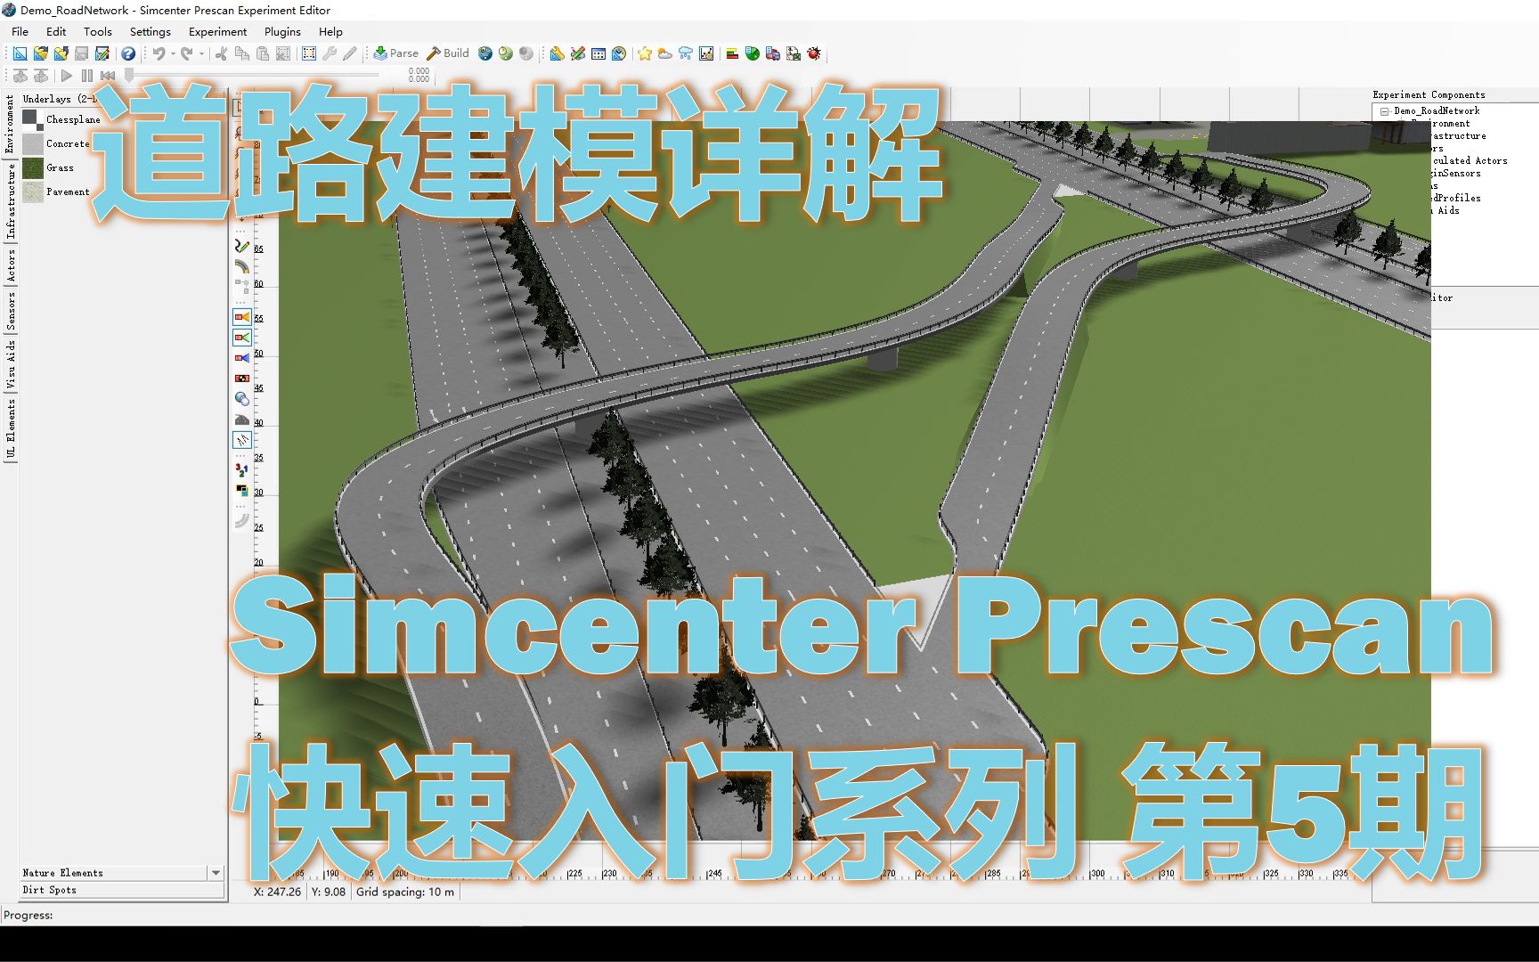The image size is (1539, 962).
Task: Click the Paste icon
Action: click(x=264, y=53)
